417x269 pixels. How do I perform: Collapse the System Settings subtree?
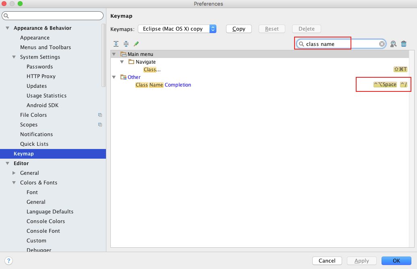(14, 57)
